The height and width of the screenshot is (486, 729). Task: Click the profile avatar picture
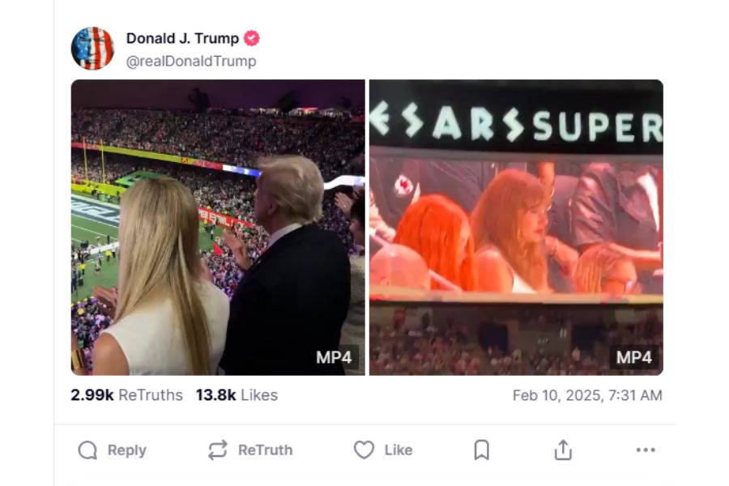pyautogui.click(x=92, y=49)
